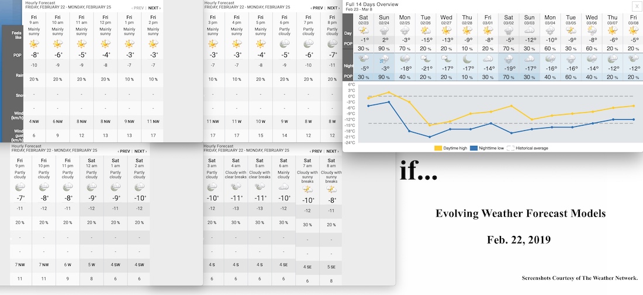The image size is (643, 295).
Task: Click PREV in the hourly panel starting Fri 9 pm
Action: coord(125,151)
